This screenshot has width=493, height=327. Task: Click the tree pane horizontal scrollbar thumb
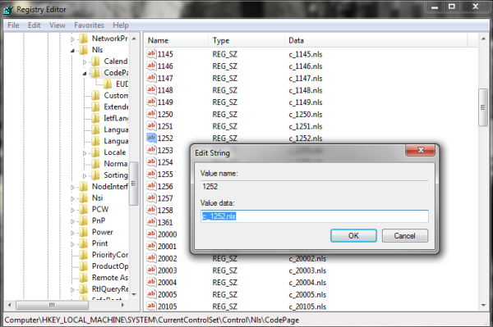tap(52, 305)
